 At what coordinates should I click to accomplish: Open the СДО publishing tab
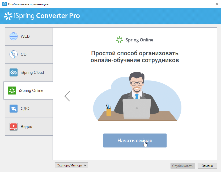(x=29, y=109)
